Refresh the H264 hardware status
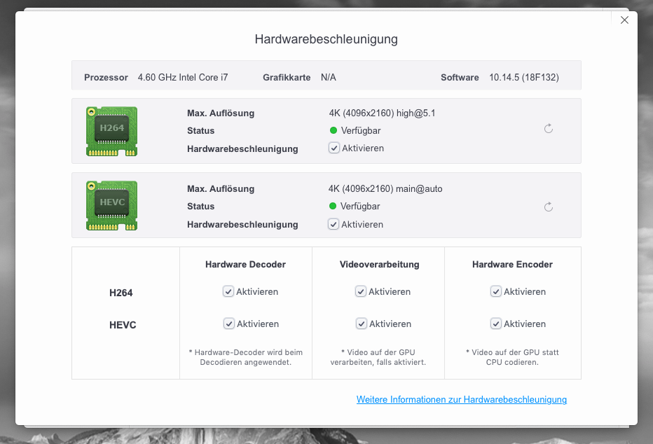The image size is (653, 444). point(549,129)
